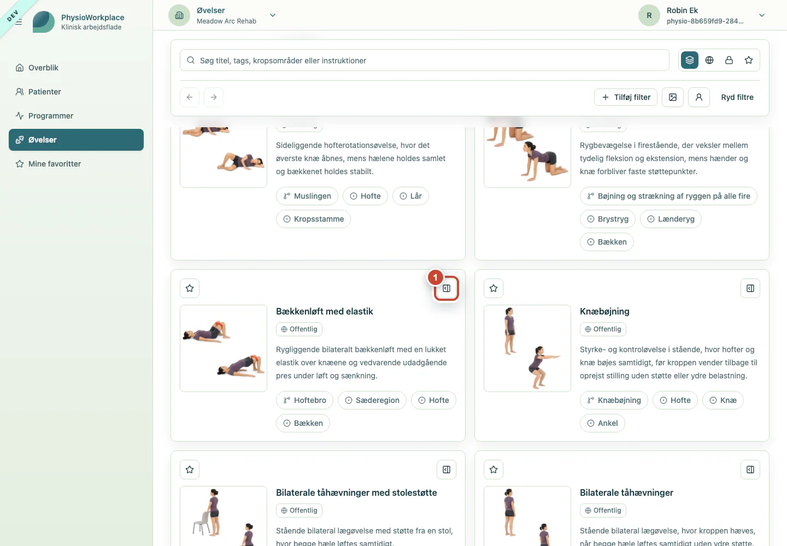787x546 pixels.
Task: Favorite the Bækkenløft med elastik exercise
Action: point(190,288)
